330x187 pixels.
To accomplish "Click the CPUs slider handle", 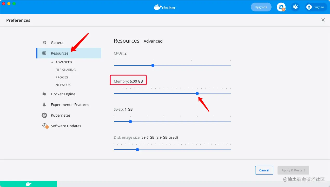I will point(153,65).
